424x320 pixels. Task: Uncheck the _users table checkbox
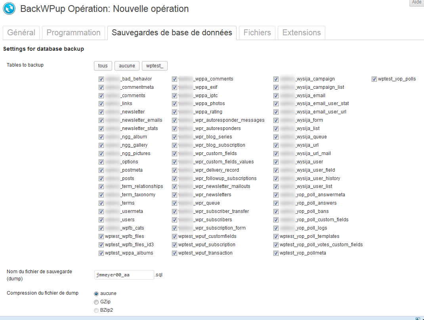tap(101, 220)
